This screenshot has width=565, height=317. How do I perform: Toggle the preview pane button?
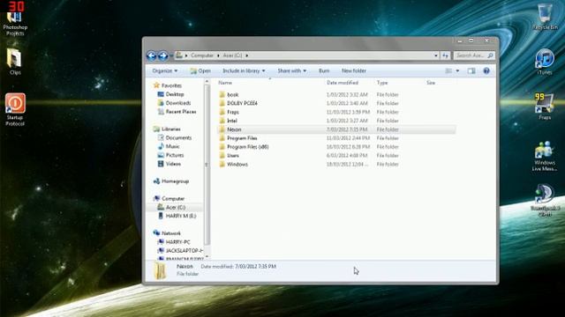[471, 70]
